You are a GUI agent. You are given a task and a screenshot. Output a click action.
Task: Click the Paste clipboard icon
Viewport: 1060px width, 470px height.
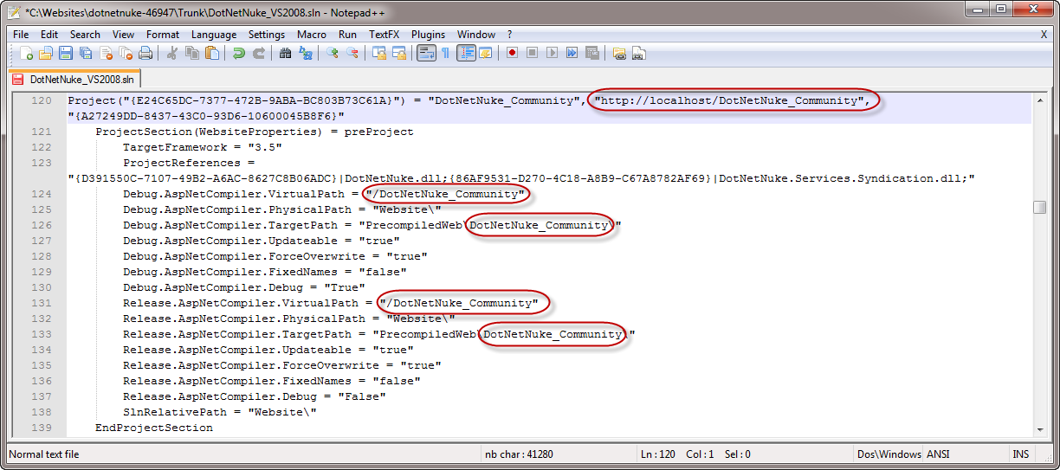[211, 54]
